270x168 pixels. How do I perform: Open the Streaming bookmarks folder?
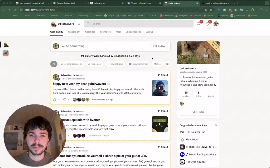pos(83,15)
